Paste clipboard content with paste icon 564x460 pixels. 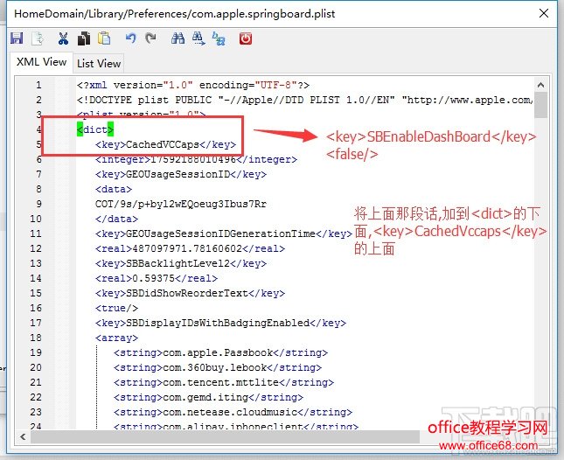pos(104,38)
